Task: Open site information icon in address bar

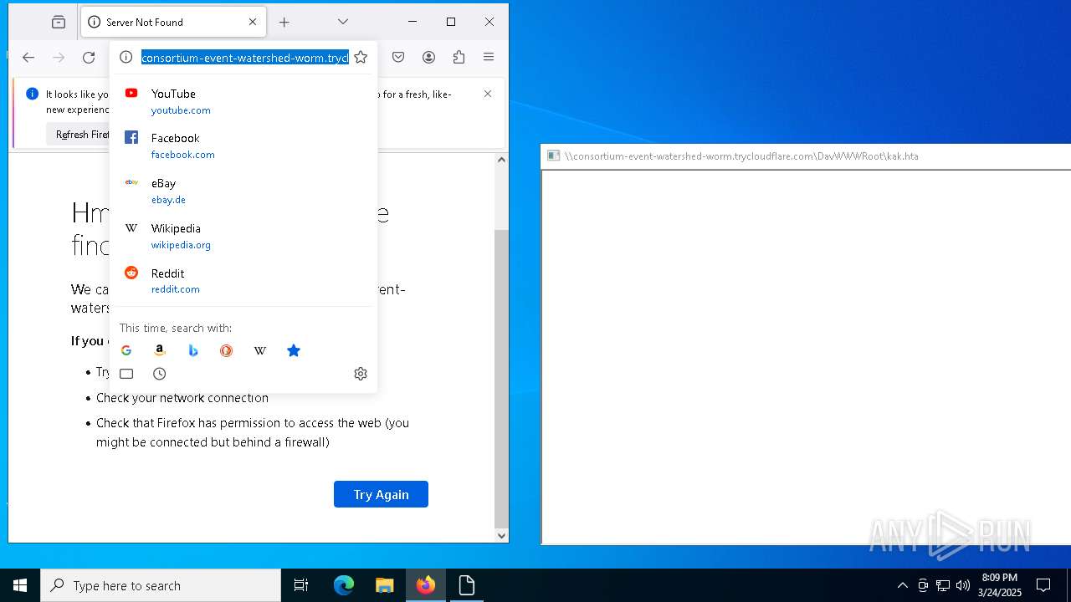Action: click(x=126, y=57)
